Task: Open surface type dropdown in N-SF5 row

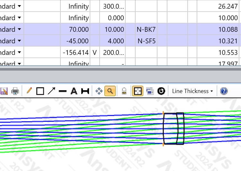Action: tap(19, 41)
